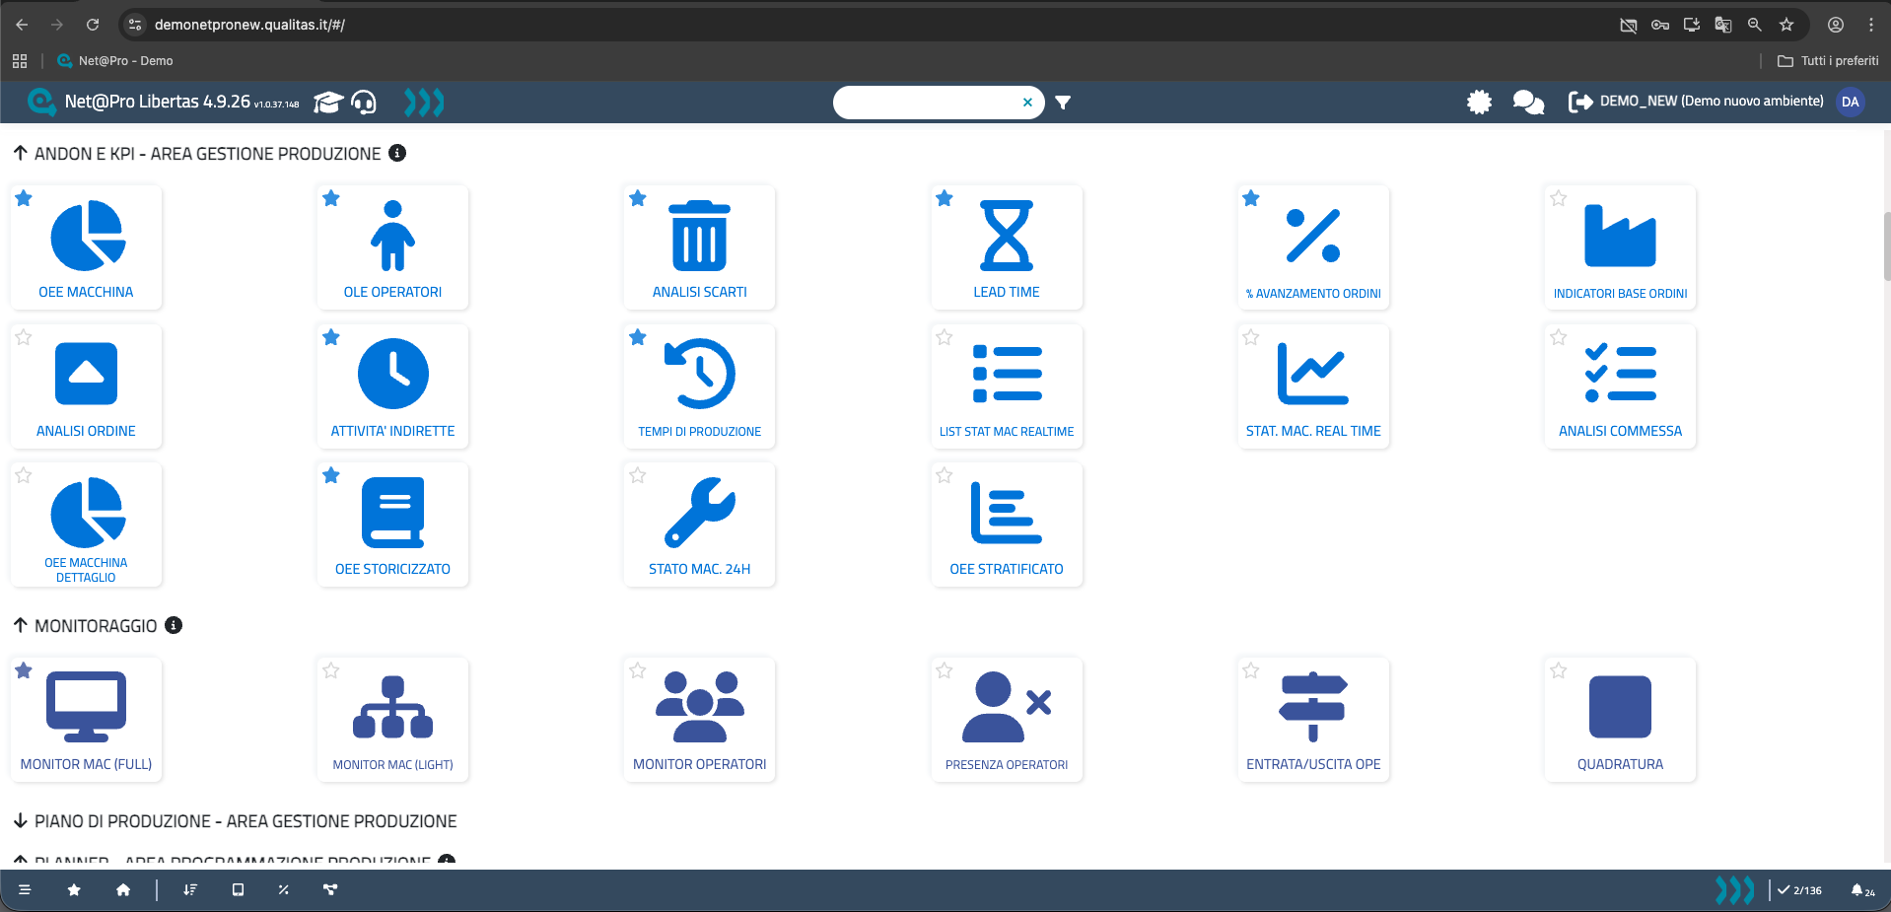The width and height of the screenshot is (1891, 912).
Task: Open the INDICATORI BASE ORDINI tile
Action: coord(1620,247)
